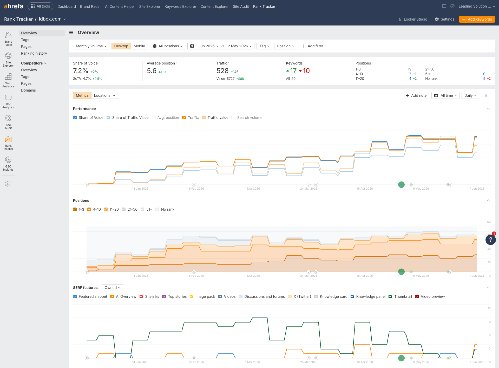The width and height of the screenshot is (499, 368).
Task: Open Site Explorer sidebar icon
Action: 8,60
